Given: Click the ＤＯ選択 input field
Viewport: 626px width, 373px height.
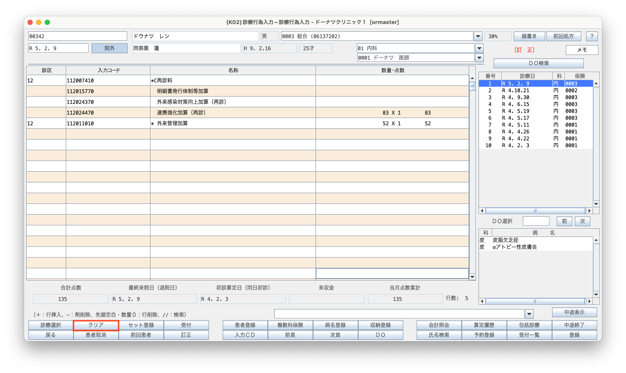Looking at the screenshot, I should 536,221.
